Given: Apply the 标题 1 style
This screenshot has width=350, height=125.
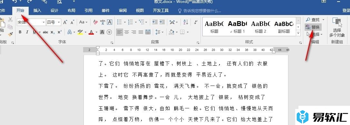Looking at the screenshot, I should point(238,27).
